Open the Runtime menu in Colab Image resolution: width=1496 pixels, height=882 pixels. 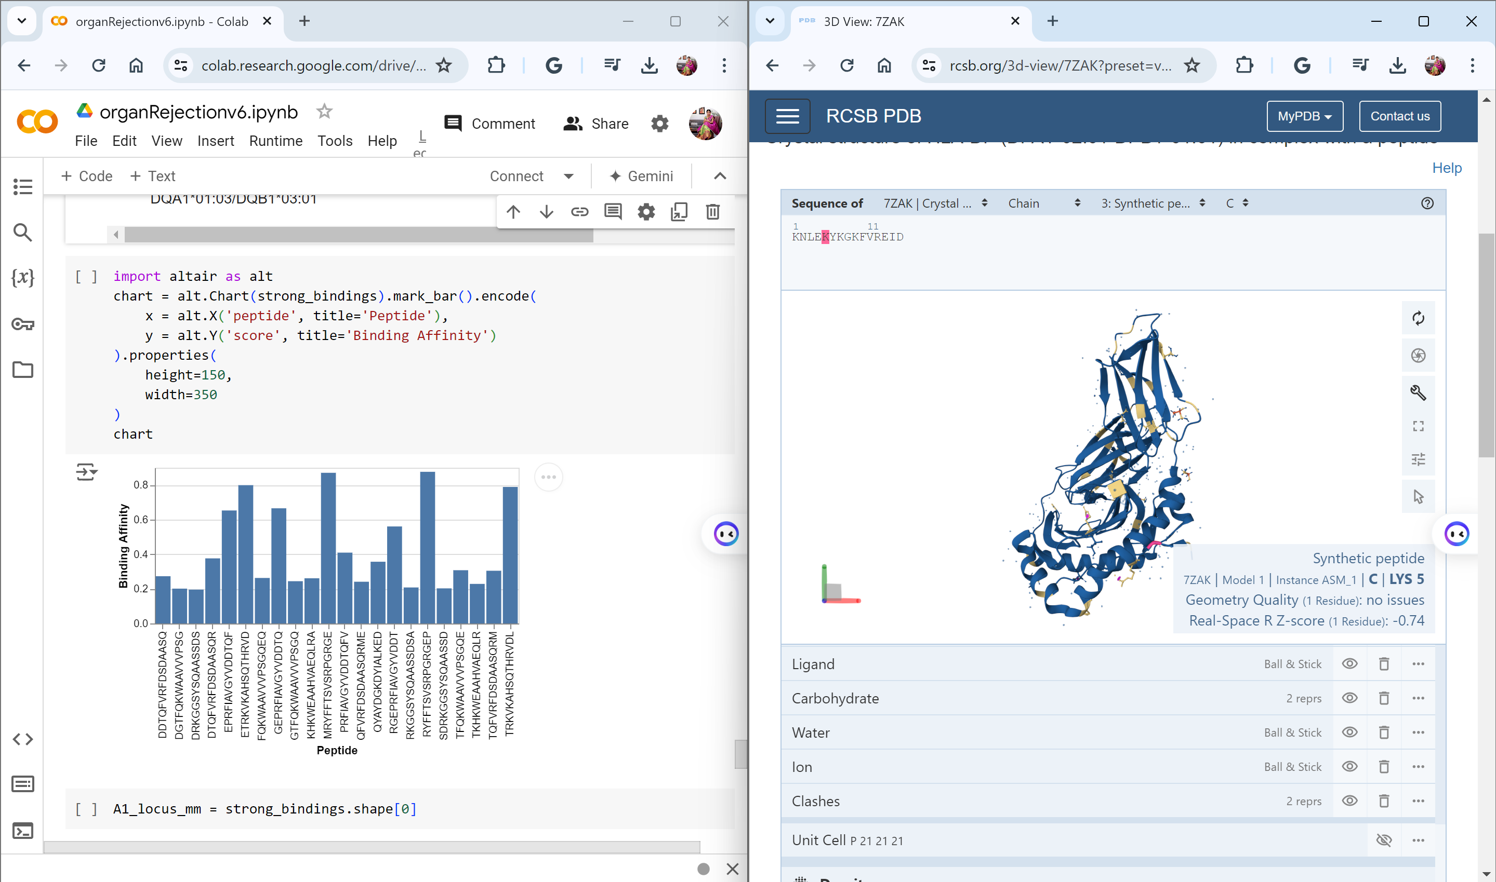(275, 141)
